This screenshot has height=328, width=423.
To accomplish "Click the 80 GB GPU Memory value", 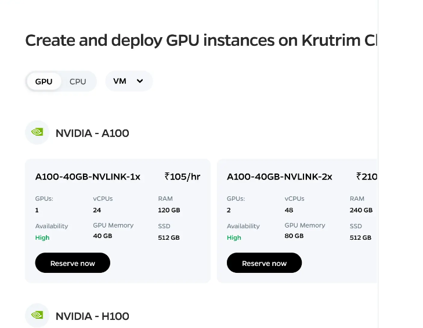I will coord(294,236).
